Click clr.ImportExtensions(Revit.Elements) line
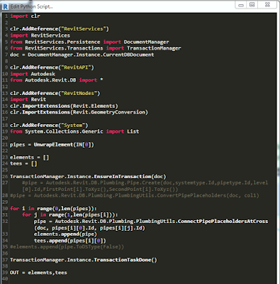The image size is (280, 284). tap(64, 106)
